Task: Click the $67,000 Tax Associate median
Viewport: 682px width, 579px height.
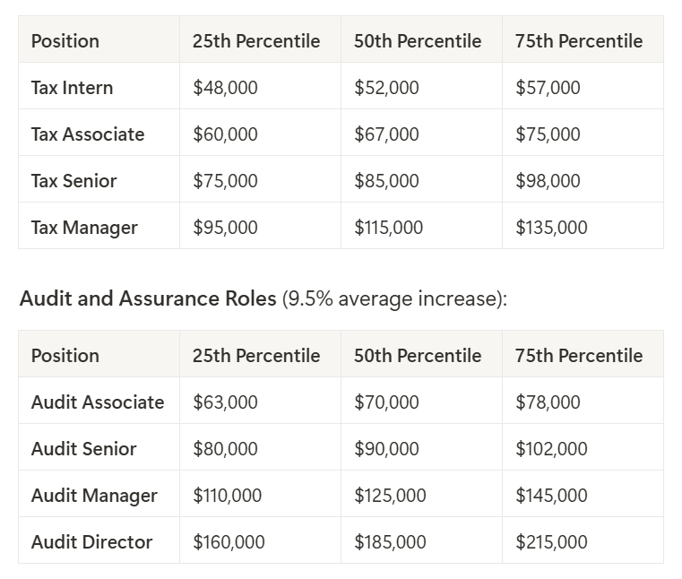Action: click(386, 134)
